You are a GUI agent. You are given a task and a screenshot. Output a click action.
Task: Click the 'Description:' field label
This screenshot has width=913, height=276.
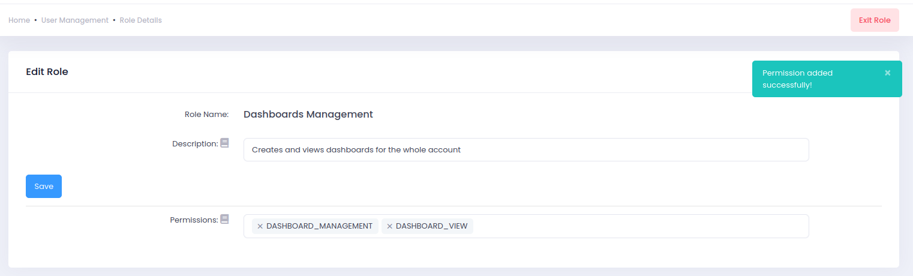pyautogui.click(x=194, y=144)
